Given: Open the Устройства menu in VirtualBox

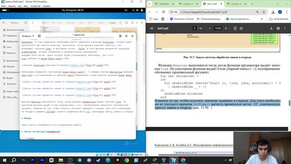Looking at the screenshot, I should tap(35, 6).
